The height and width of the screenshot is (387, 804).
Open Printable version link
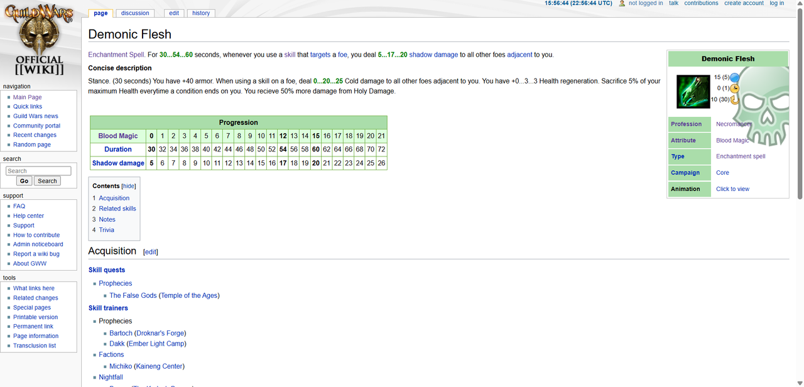pos(36,317)
